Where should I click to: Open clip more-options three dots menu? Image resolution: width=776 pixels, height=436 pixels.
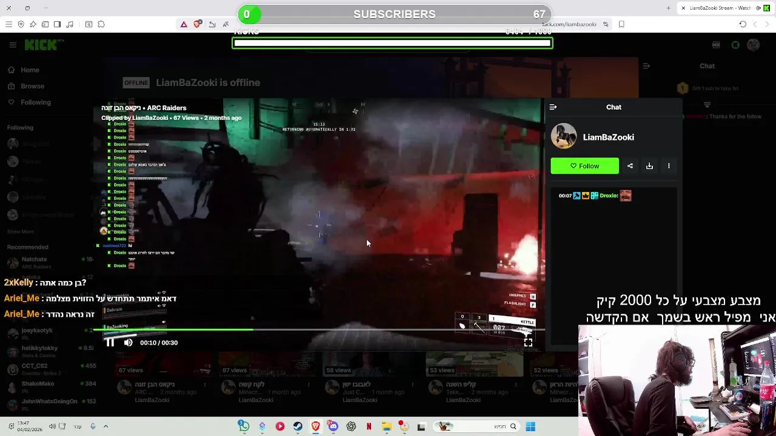coord(669,166)
